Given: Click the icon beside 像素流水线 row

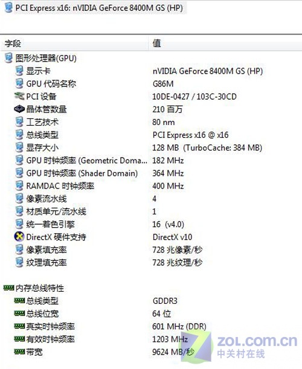Looking at the screenshot, I should (19, 198).
